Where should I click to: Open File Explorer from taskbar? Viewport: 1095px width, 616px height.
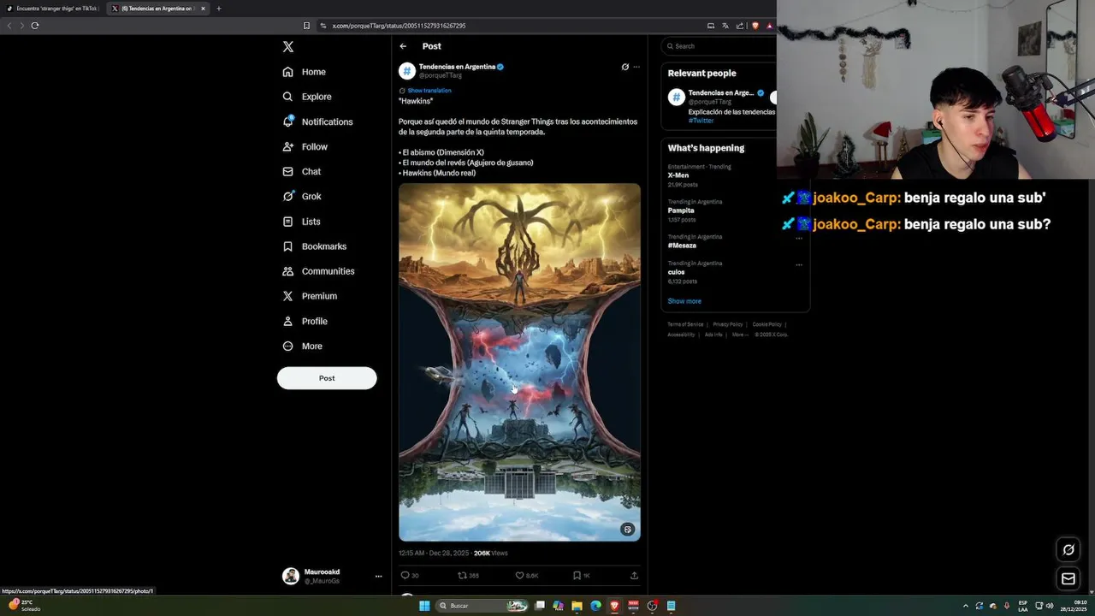(577, 606)
